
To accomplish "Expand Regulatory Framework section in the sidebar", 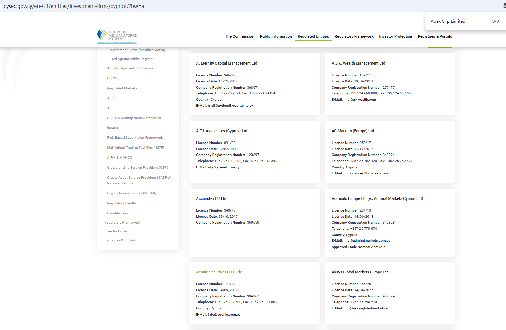I will pyautogui.click(x=122, y=223).
